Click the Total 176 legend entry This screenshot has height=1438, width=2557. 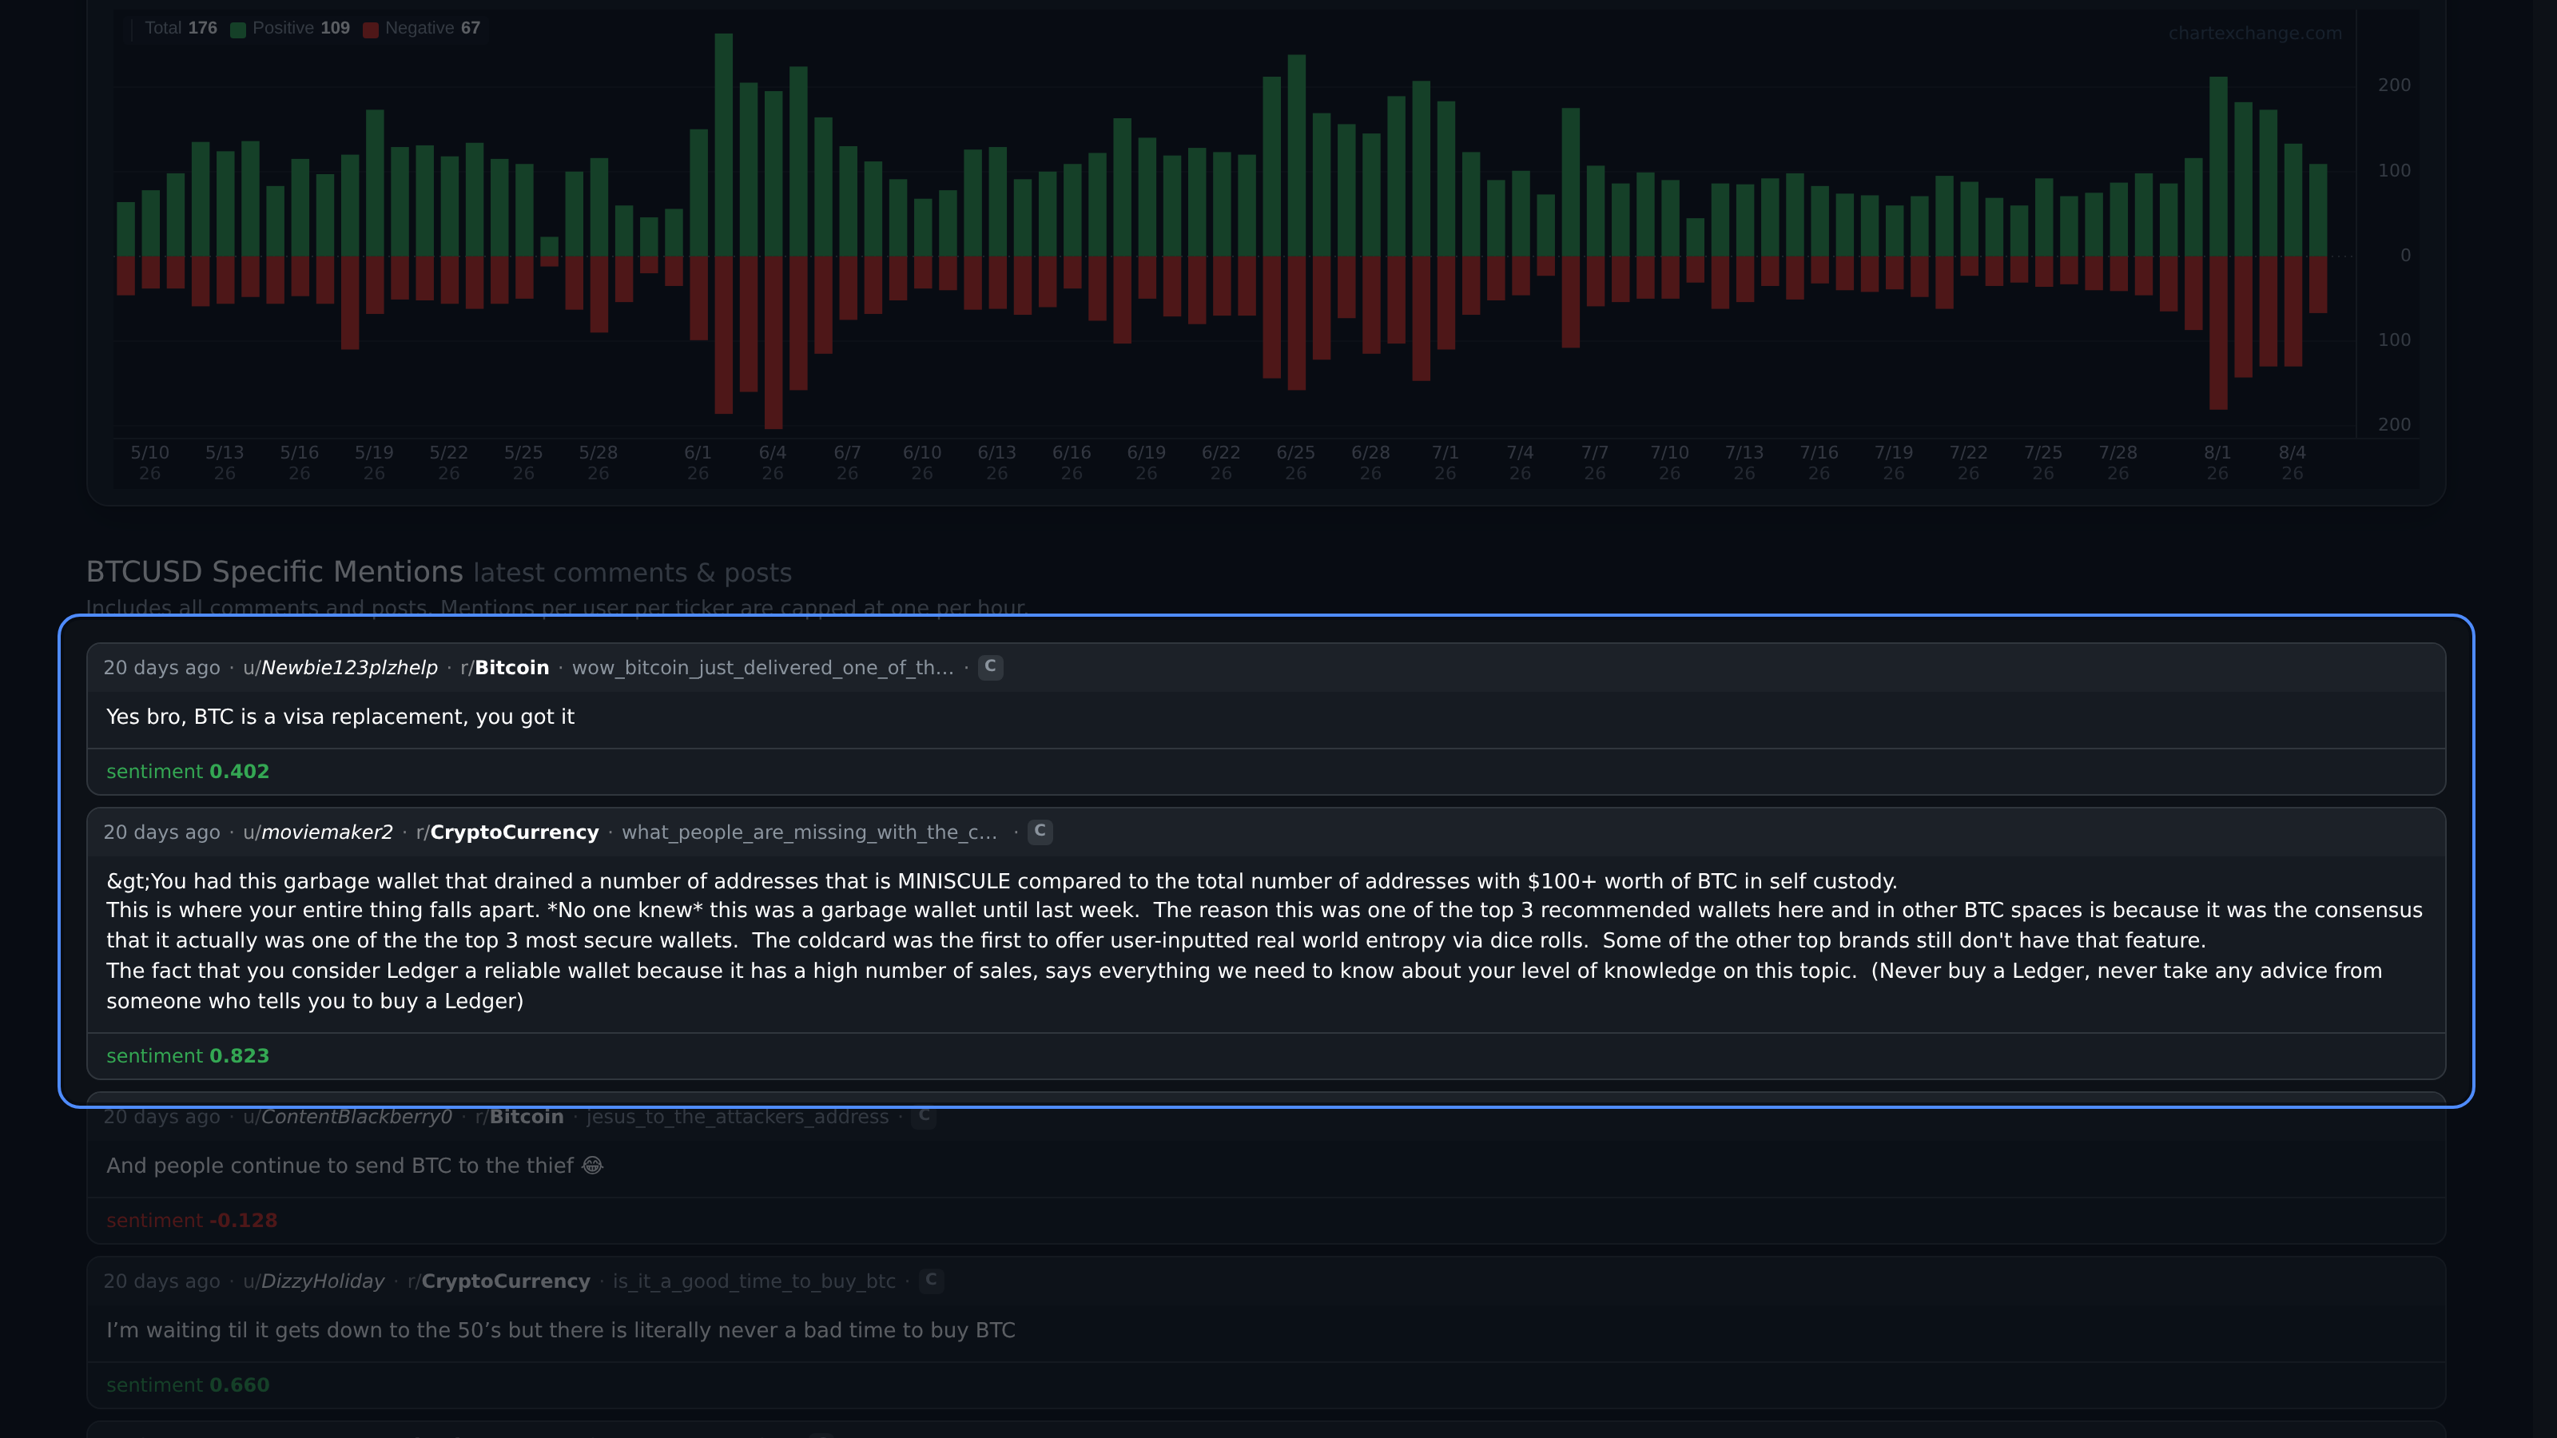181,29
